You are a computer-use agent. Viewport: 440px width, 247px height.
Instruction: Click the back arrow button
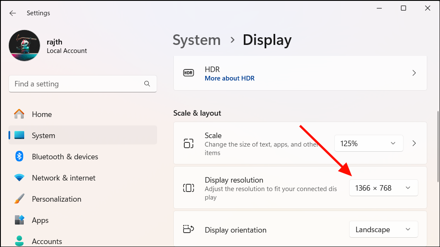pos(12,13)
